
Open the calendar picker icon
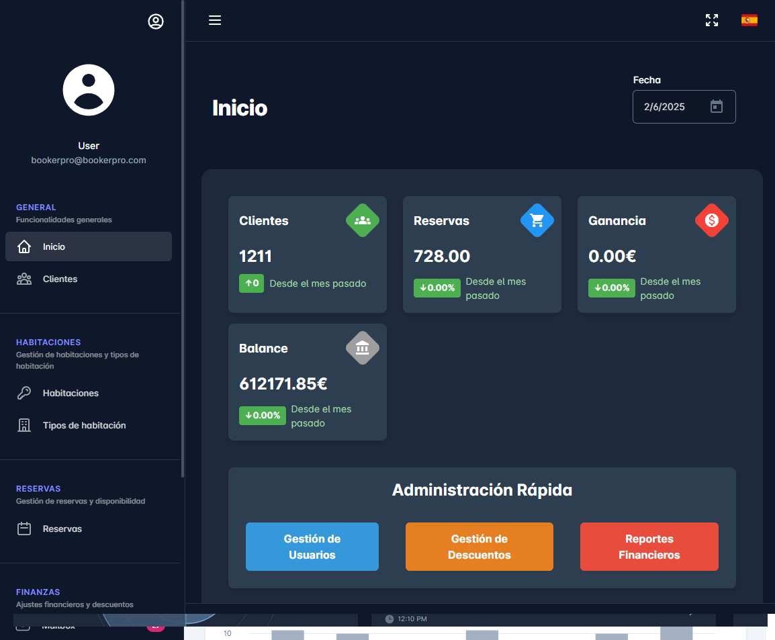[717, 107]
